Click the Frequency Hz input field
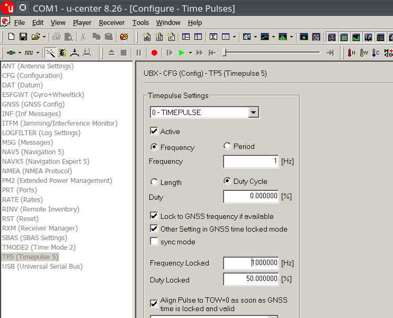 [x=251, y=161]
